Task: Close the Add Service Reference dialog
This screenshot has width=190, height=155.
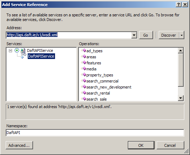Action: pos(185,5)
